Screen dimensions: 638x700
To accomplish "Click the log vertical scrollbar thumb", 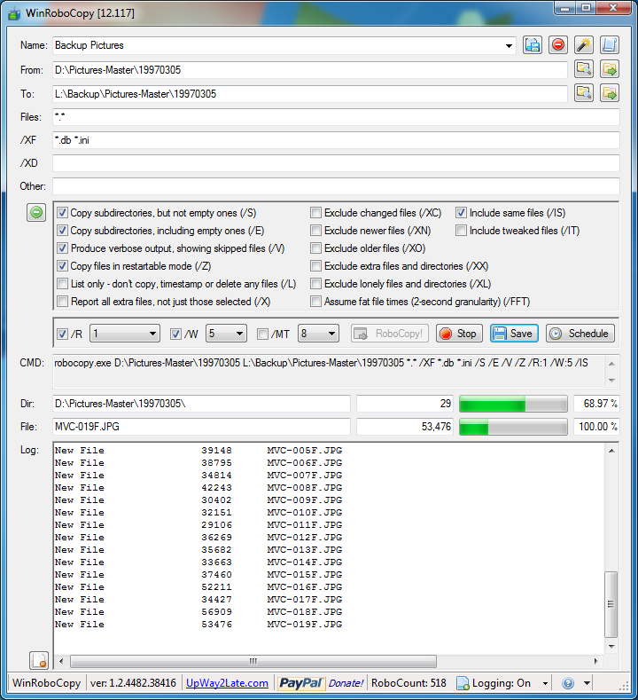I will point(611,604).
